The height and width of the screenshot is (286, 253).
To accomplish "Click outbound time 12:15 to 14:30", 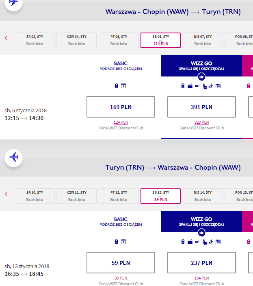I will pyautogui.click(x=24, y=118).
